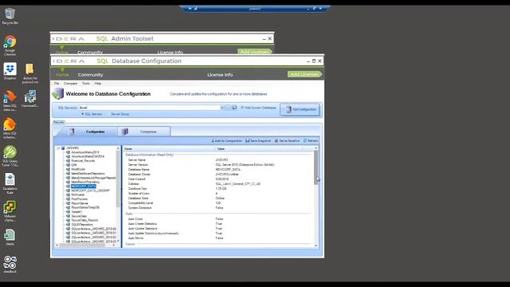
Task: Click the Set as Baseline toolbar icon
Action: pyautogui.click(x=277, y=140)
